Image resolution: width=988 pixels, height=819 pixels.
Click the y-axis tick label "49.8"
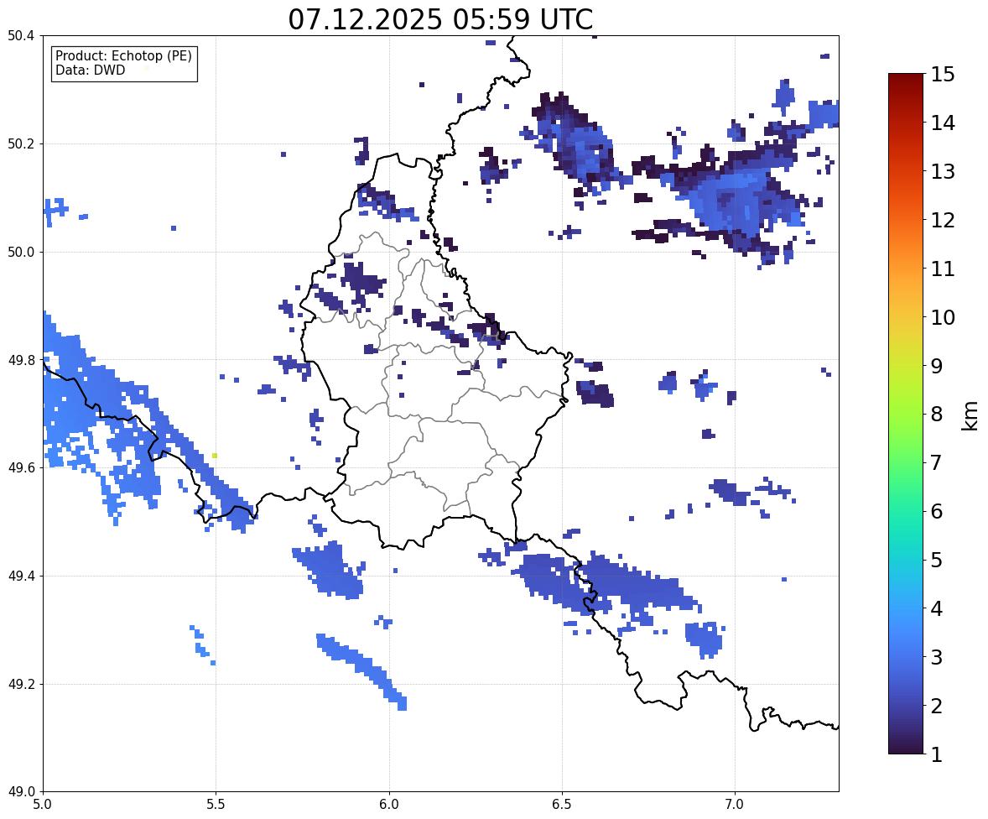tap(21, 360)
